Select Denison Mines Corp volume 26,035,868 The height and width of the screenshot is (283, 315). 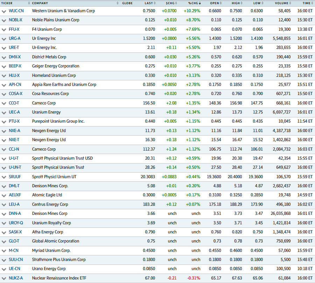[280, 213]
